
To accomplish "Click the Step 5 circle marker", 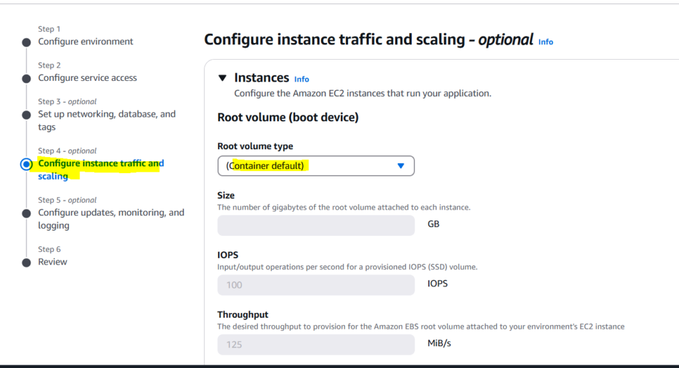I will pos(26,214).
